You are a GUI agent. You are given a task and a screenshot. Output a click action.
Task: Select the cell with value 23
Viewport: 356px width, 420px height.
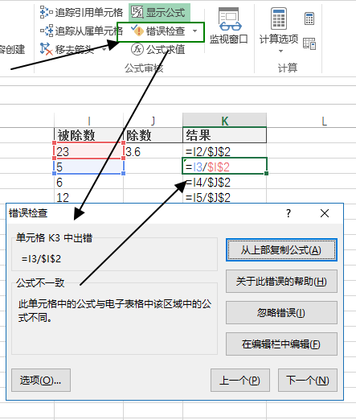pyautogui.click(x=89, y=151)
